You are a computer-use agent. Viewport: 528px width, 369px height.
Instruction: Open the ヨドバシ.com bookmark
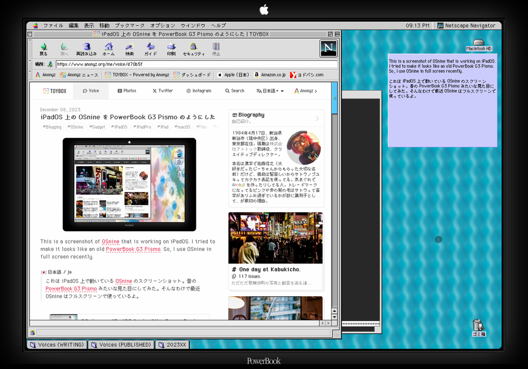pyautogui.click(x=307, y=75)
